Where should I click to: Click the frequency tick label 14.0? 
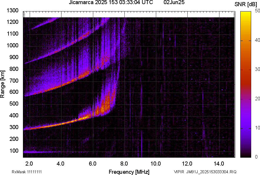point(219,164)
